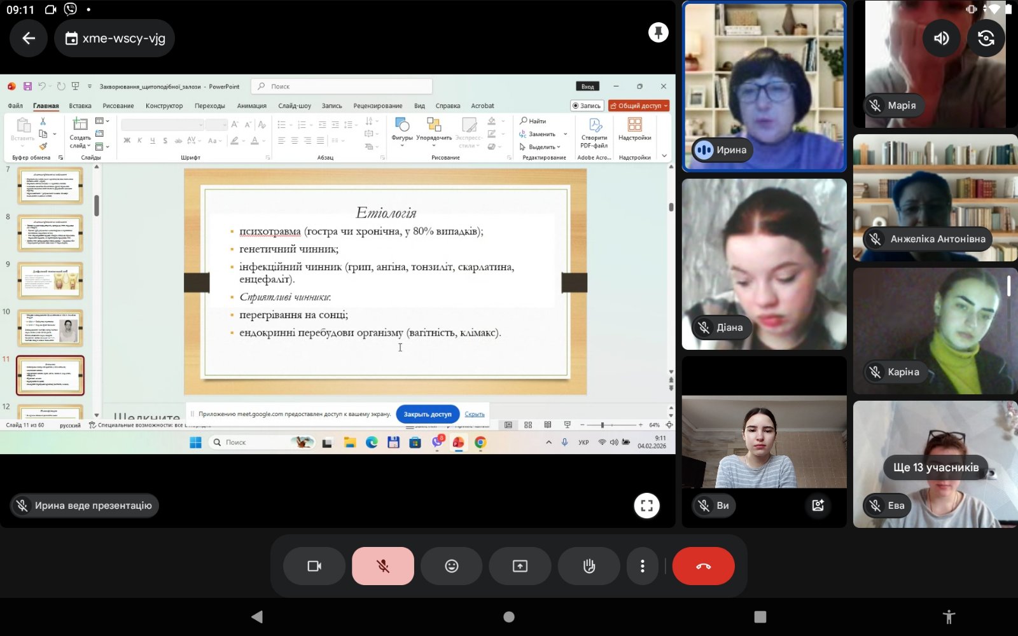End the call with red button
Image resolution: width=1018 pixels, height=636 pixels.
point(703,566)
